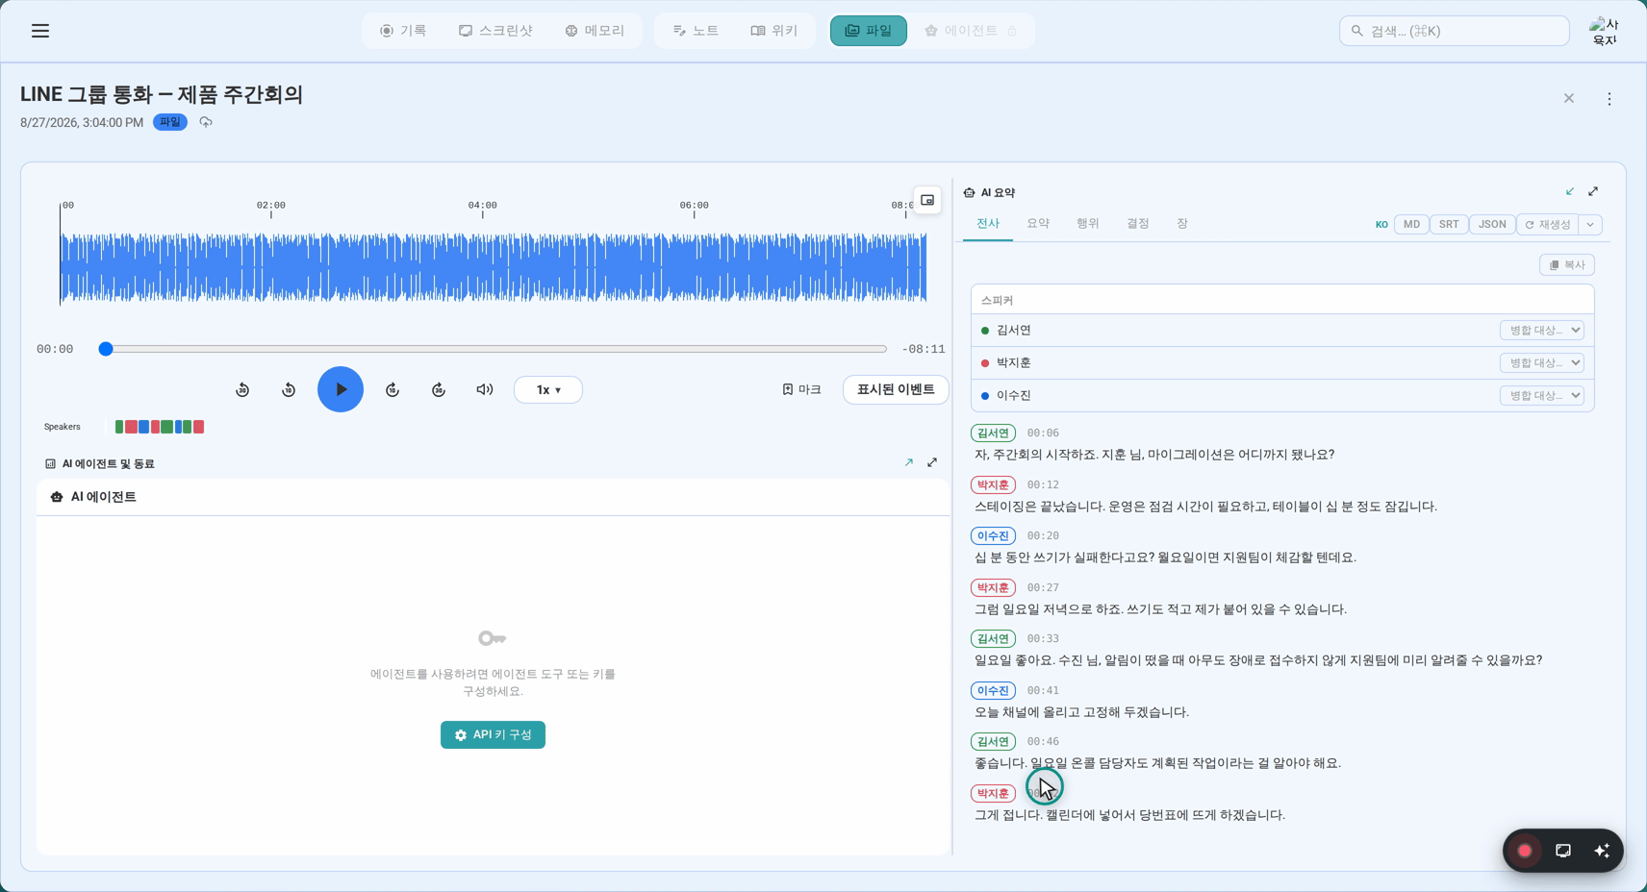Skip forward 30 seconds
Image resolution: width=1647 pixels, height=892 pixels.
439,389
